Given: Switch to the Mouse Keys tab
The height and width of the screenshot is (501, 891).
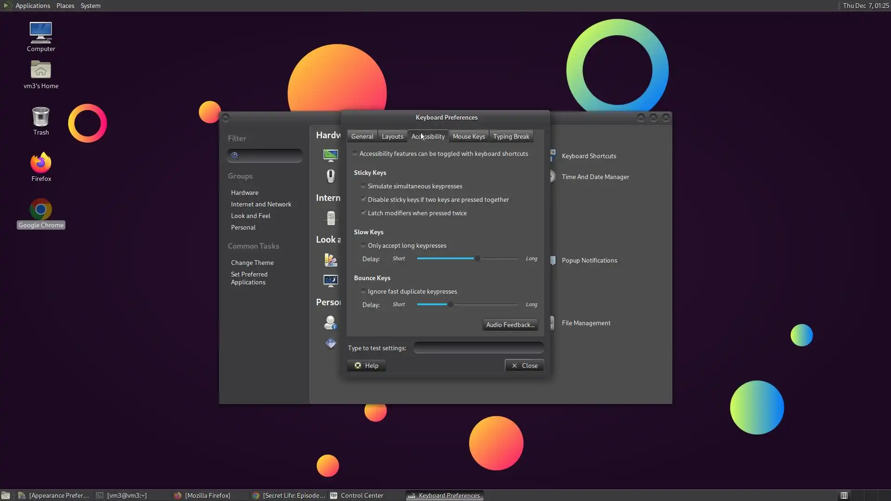Looking at the screenshot, I should [x=469, y=136].
